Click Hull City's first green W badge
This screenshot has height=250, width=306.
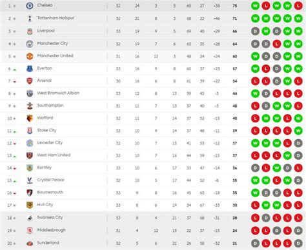[x=266, y=205]
